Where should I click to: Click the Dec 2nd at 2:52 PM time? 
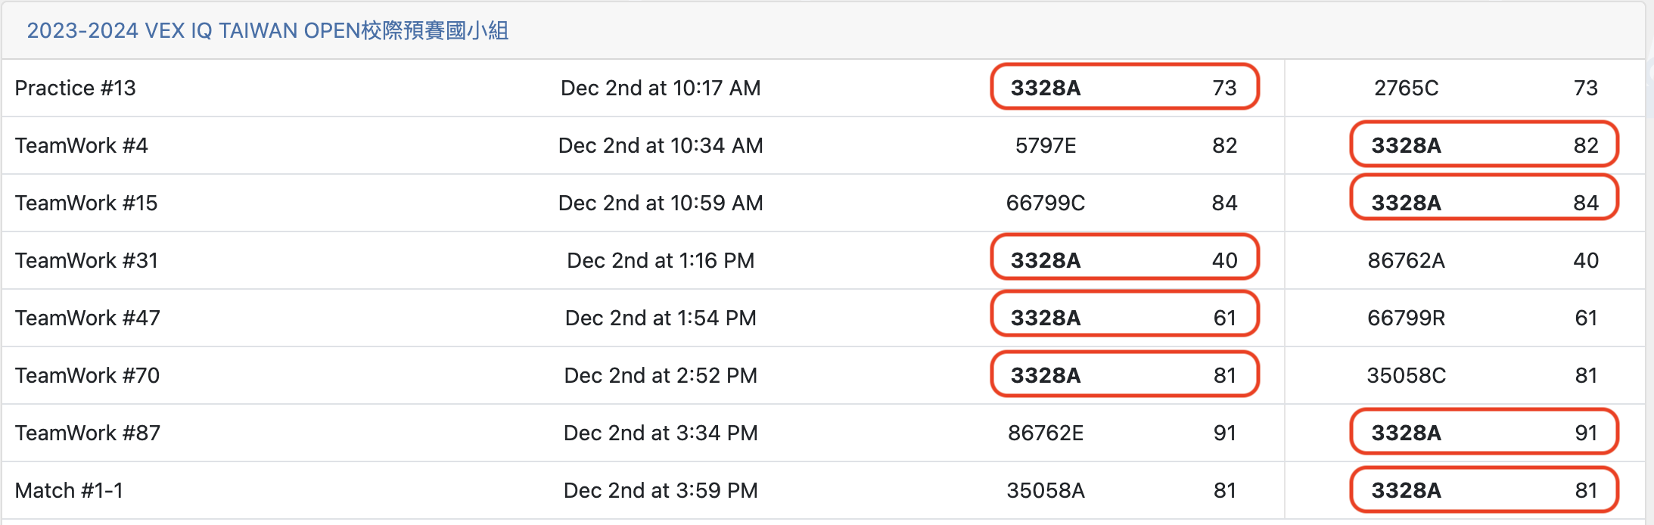coord(661,376)
